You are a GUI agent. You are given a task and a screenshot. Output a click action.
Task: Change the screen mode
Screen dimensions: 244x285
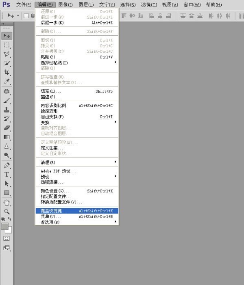click(x=7, y=248)
